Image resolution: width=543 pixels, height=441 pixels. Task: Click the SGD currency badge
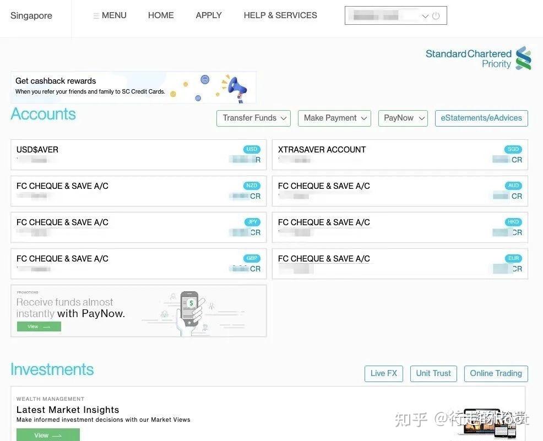(513, 149)
